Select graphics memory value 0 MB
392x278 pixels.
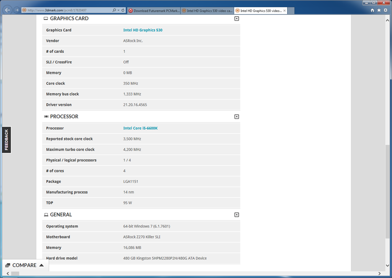click(x=127, y=73)
